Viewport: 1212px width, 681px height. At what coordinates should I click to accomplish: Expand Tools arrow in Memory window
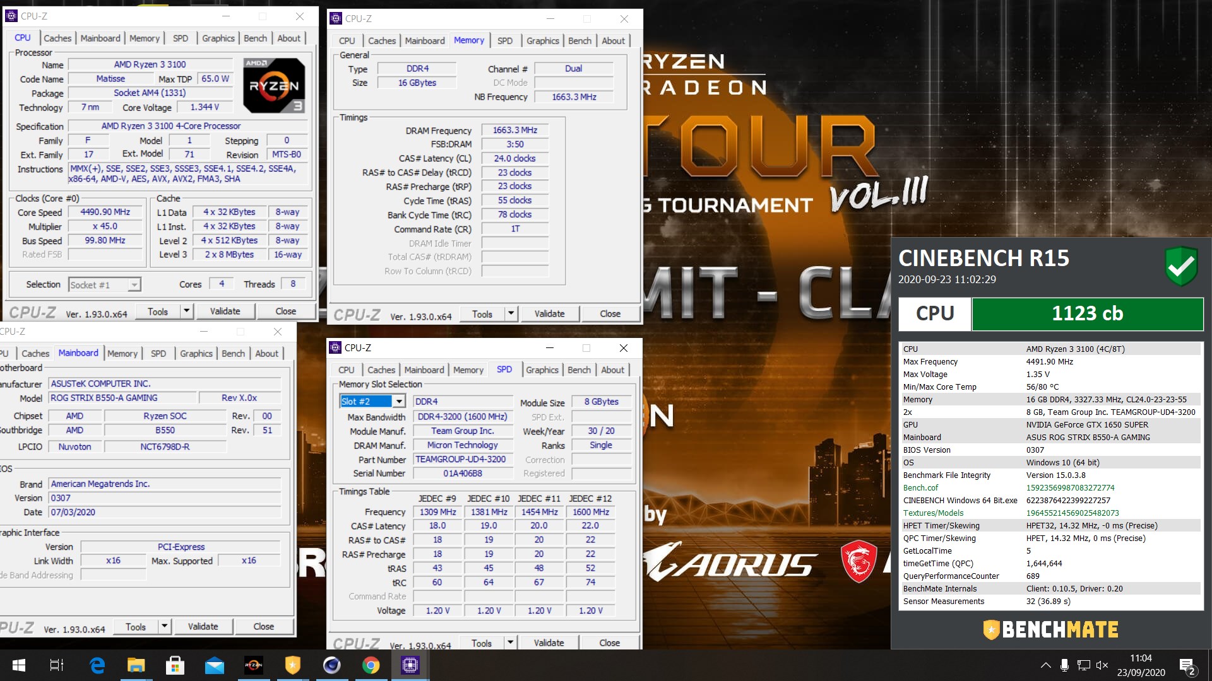pyautogui.click(x=511, y=313)
